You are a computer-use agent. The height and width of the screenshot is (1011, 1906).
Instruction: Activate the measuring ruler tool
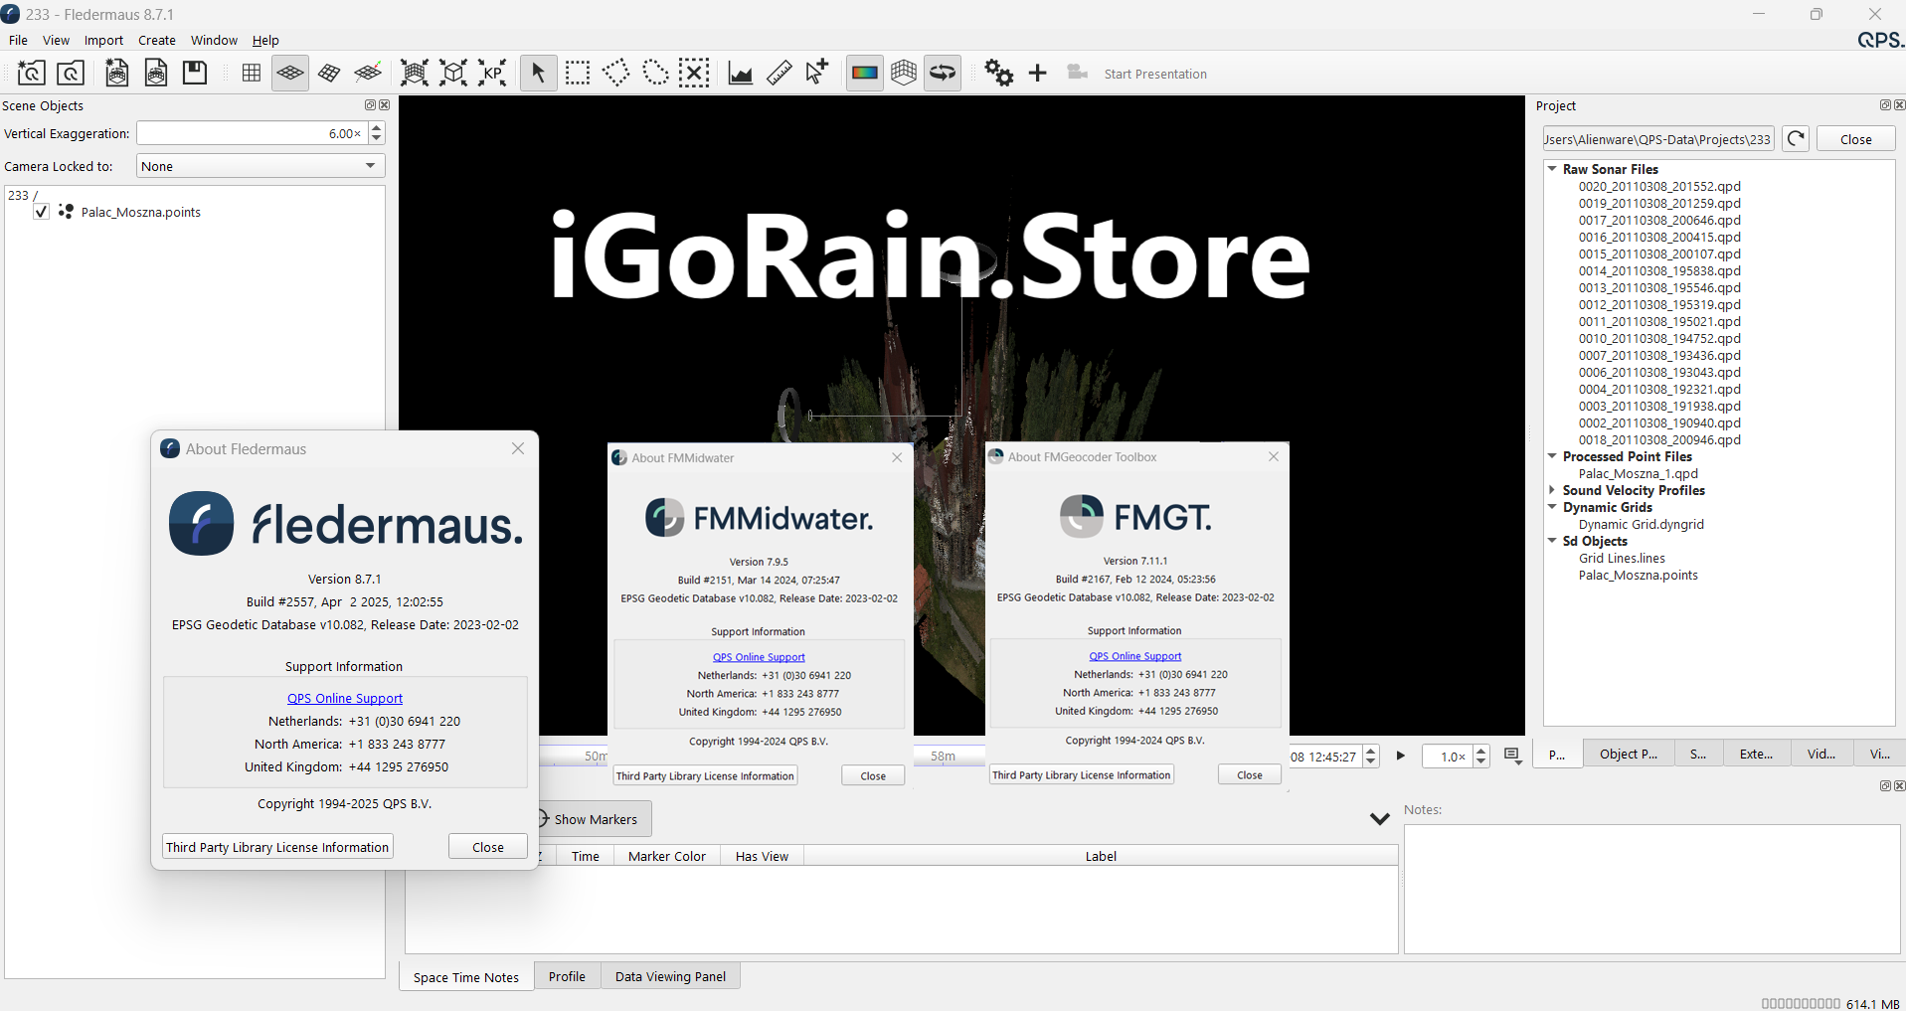[x=780, y=73]
